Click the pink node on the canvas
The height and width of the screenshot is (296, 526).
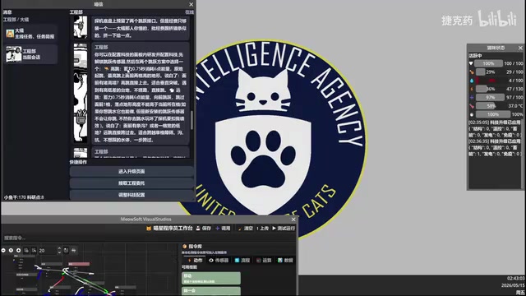point(79,264)
